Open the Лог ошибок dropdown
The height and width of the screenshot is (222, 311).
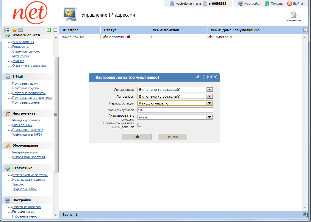click(210, 96)
